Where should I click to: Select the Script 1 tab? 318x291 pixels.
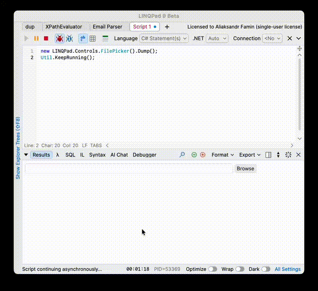pos(145,27)
